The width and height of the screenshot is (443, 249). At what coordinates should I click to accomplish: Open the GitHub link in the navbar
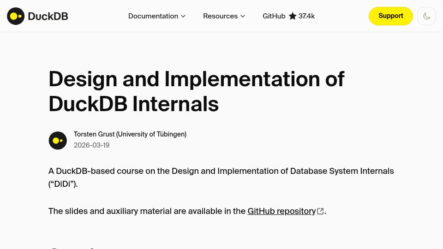274,16
